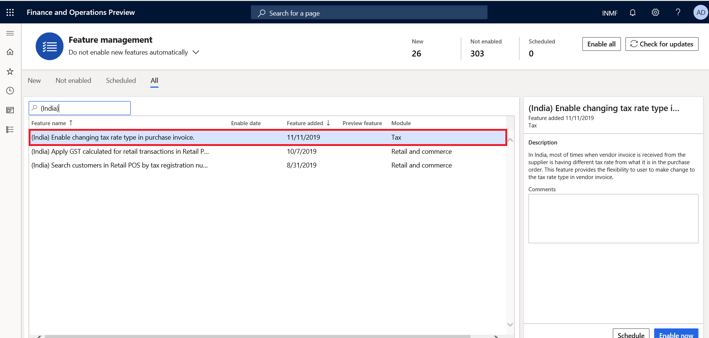Select row (India) Apply GST calculated for retail
Image resolution: width=709 pixels, height=338 pixels.
pyautogui.click(x=268, y=152)
